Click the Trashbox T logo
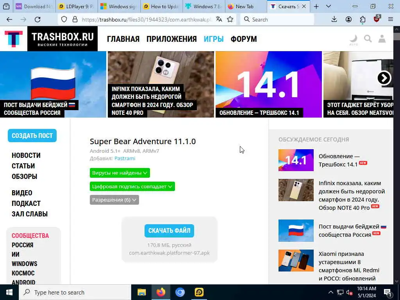 14,39
